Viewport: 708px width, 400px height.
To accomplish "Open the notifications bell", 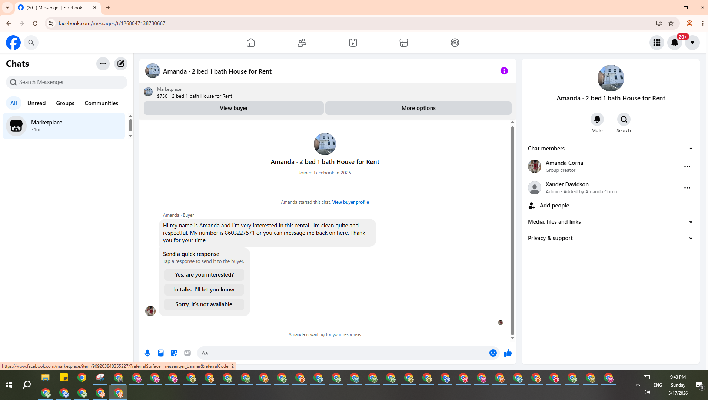I will [x=675, y=43].
